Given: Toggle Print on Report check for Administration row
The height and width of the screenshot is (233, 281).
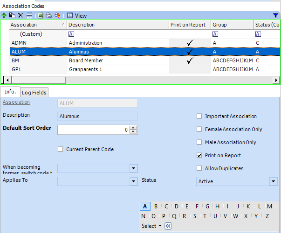Looking at the screenshot, I should [x=190, y=43].
